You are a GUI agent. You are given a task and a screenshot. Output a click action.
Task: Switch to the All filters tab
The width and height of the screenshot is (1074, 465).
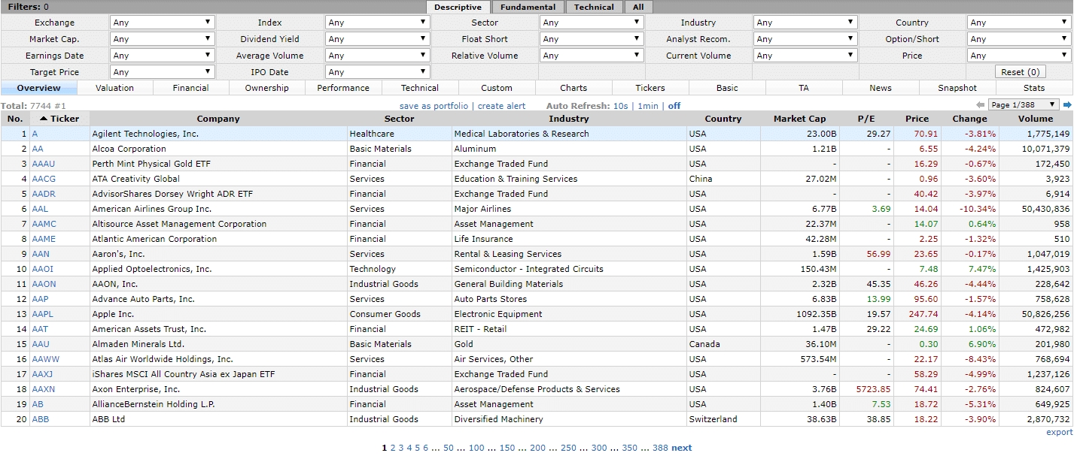[638, 7]
